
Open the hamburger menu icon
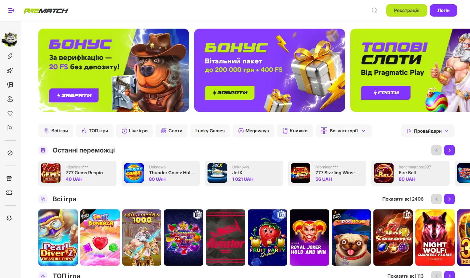click(11, 10)
